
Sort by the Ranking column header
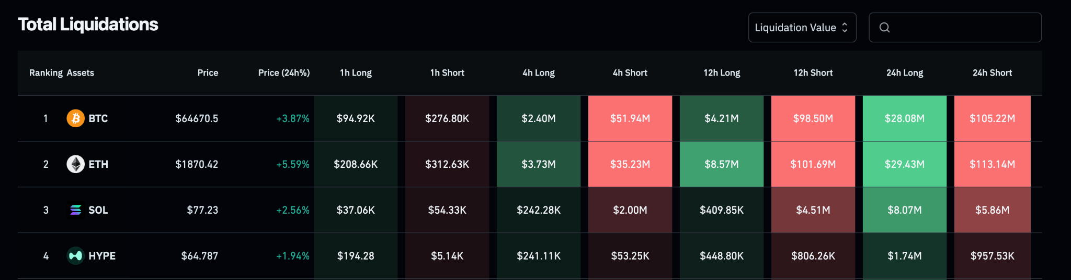(46, 73)
